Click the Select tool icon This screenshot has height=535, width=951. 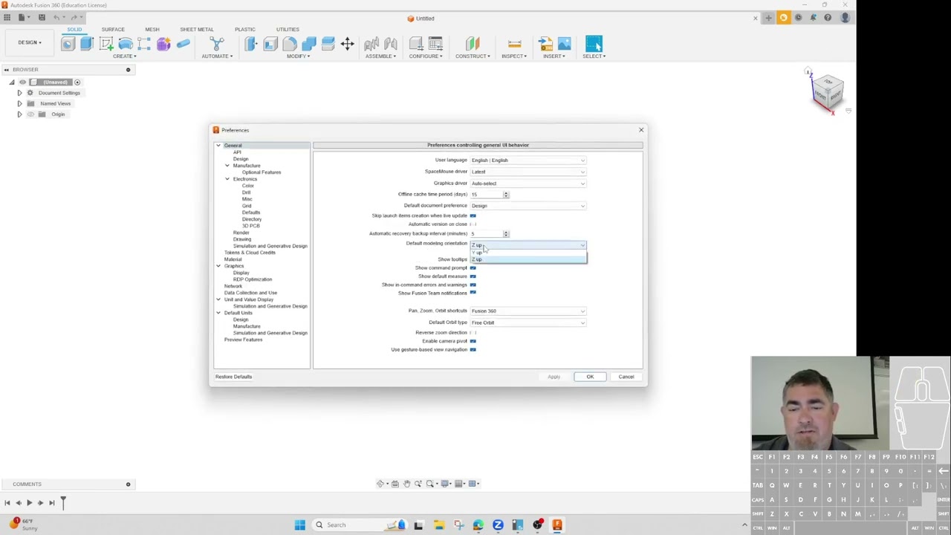(594, 45)
